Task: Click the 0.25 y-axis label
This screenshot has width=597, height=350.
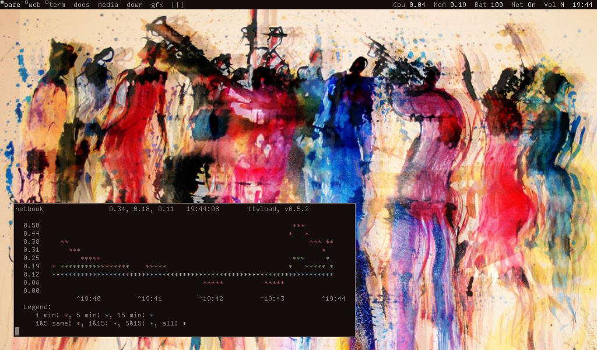Action: 31,258
